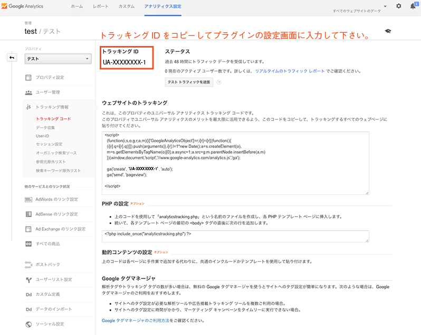Click the graduation cap help icon
The width and height of the screenshot is (421, 335).
(x=388, y=31)
